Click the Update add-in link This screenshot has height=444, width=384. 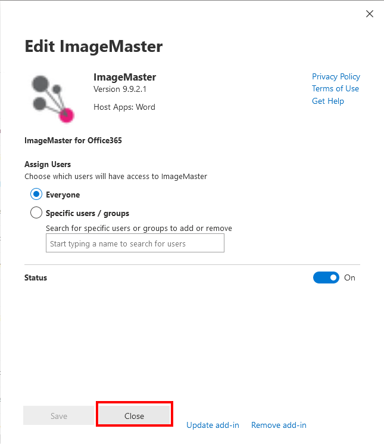pos(213,425)
